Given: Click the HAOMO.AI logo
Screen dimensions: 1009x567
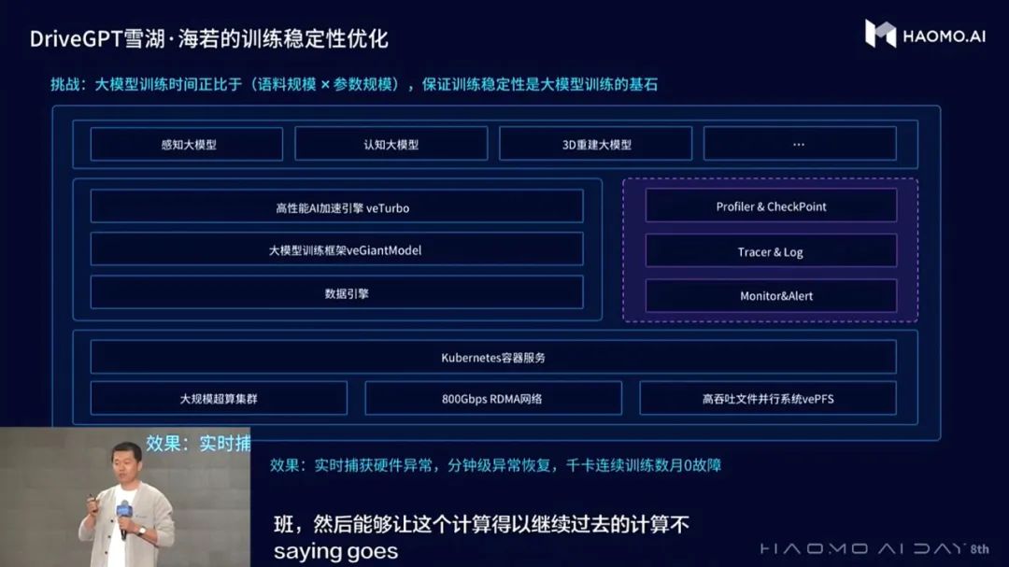Looking at the screenshot, I should coord(925,35).
